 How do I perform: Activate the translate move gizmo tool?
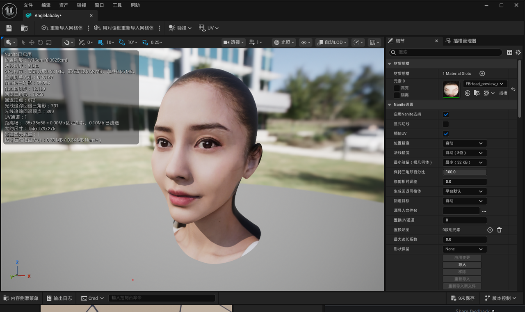coord(32,42)
